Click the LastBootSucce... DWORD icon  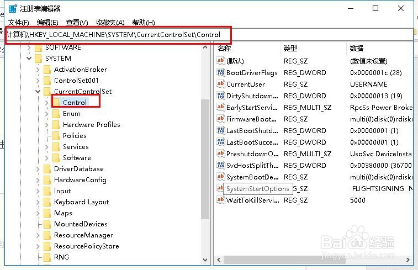pyautogui.click(x=220, y=142)
